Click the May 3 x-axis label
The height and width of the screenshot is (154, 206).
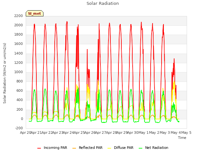point(165,133)
